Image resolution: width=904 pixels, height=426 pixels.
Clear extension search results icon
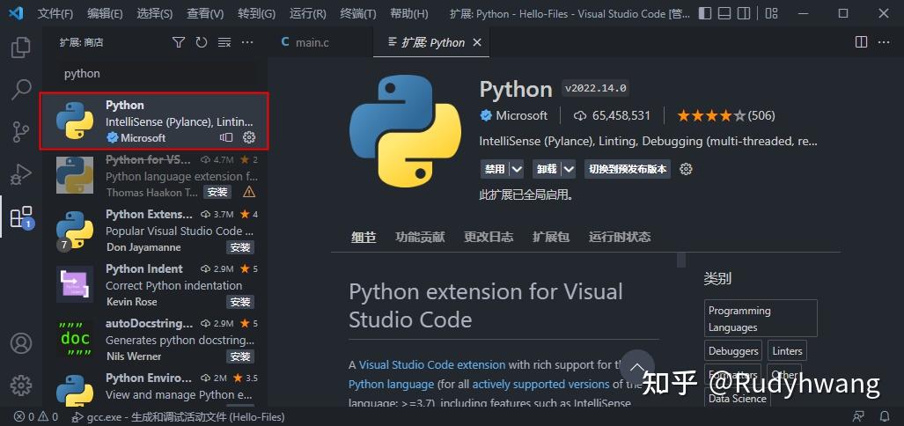tap(224, 42)
